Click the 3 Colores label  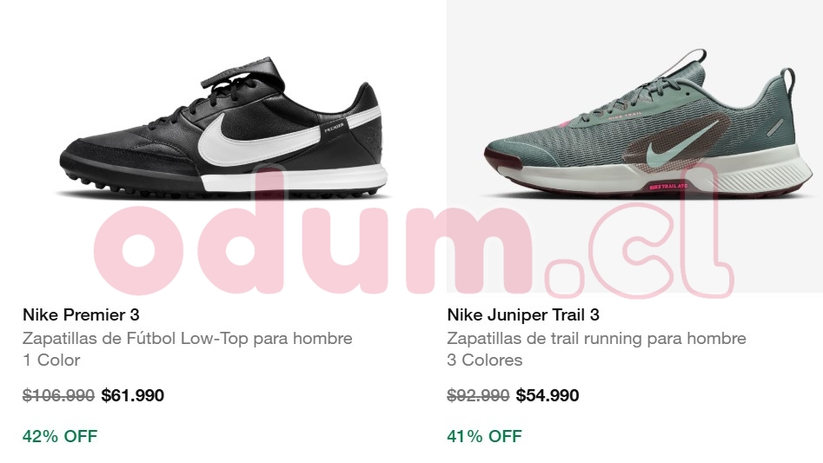coord(485,360)
